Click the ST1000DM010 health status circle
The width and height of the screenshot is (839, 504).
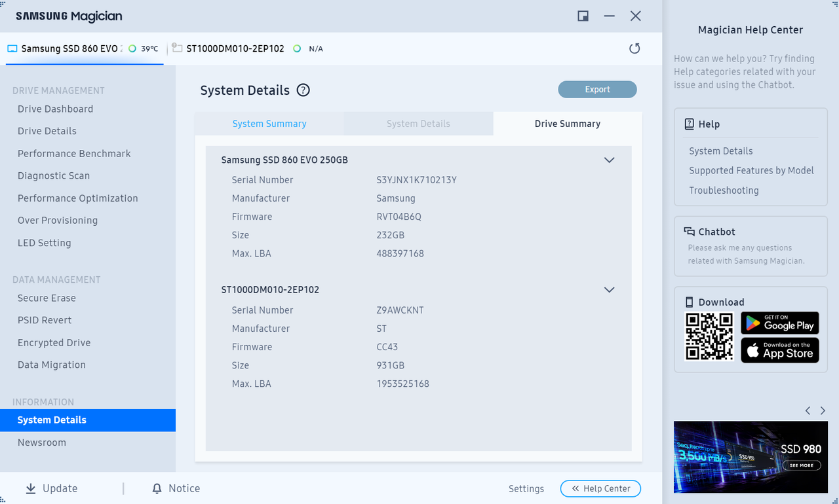[297, 48]
